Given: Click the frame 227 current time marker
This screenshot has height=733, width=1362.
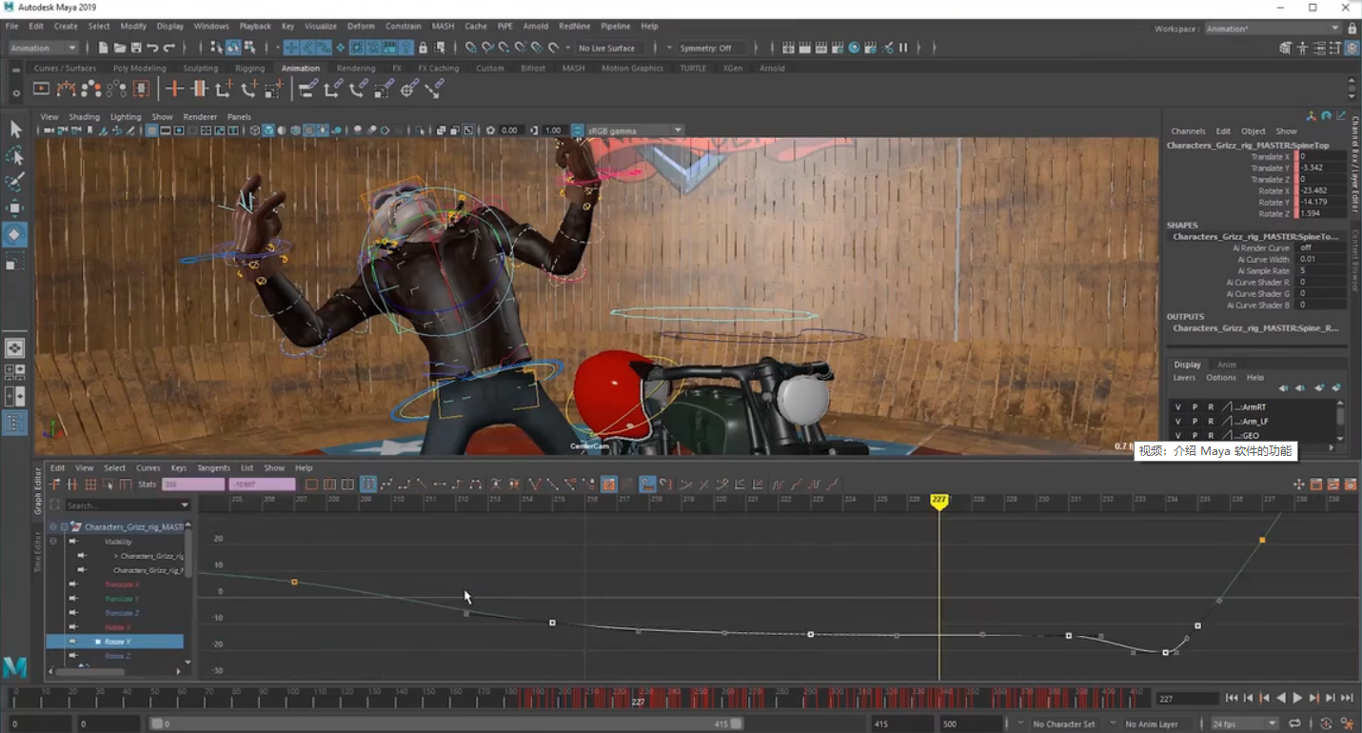Looking at the screenshot, I should (x=938, y=500).
